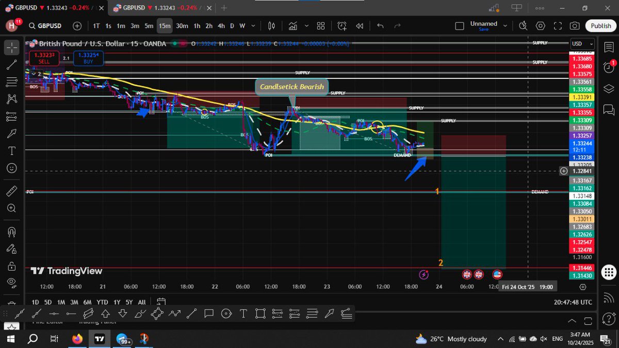Add symbol to compare with plus icon

(x=77, y=26)
